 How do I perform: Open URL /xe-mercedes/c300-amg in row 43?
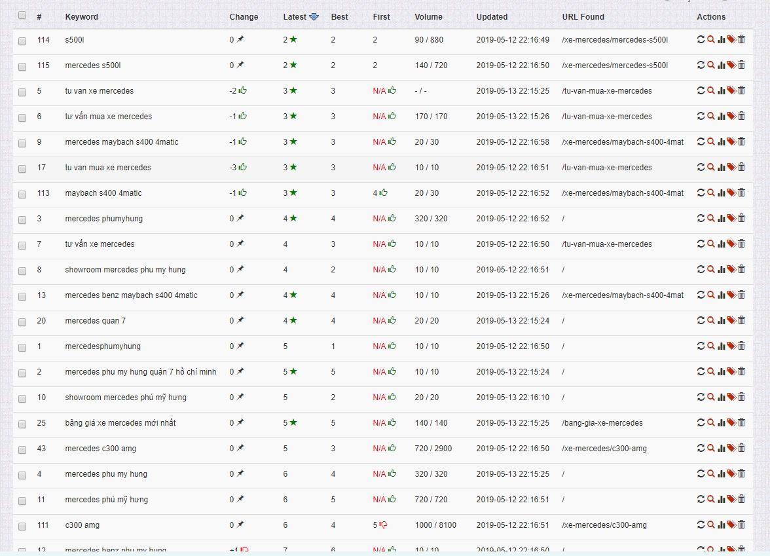pos(604,449)
